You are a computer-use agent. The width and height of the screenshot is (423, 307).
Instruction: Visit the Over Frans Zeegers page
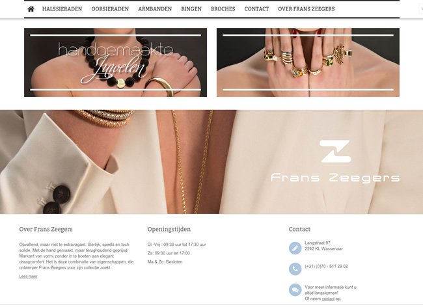pos(307,9)
